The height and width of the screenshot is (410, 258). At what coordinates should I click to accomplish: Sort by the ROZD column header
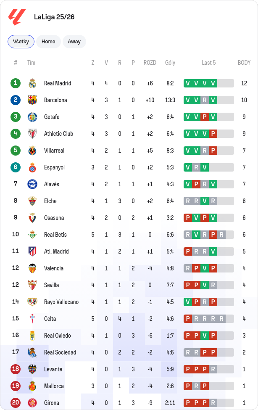[x=150, y=63]
